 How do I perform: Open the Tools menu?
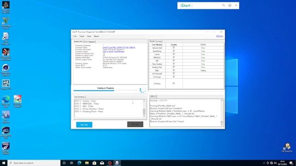[x=81, y=36]
